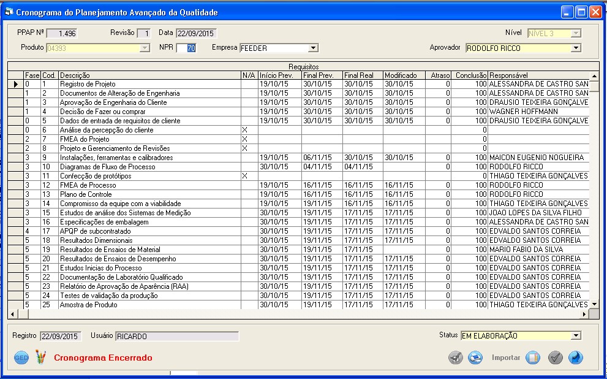
Task: Click the Atraso column header
Action: [x=438, y=75]
